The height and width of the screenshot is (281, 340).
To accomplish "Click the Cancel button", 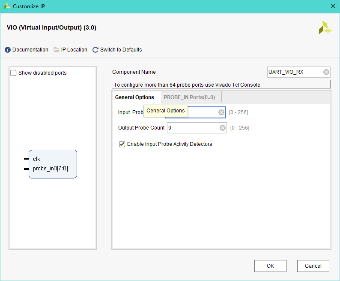I will 313,266.
